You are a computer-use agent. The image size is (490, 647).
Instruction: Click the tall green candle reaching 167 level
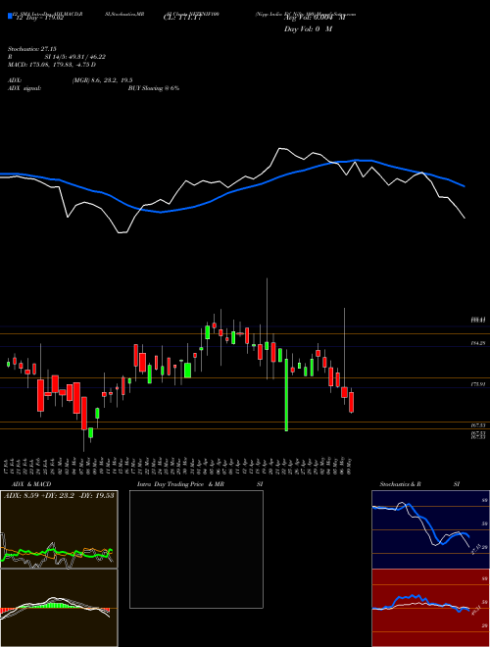286,395
